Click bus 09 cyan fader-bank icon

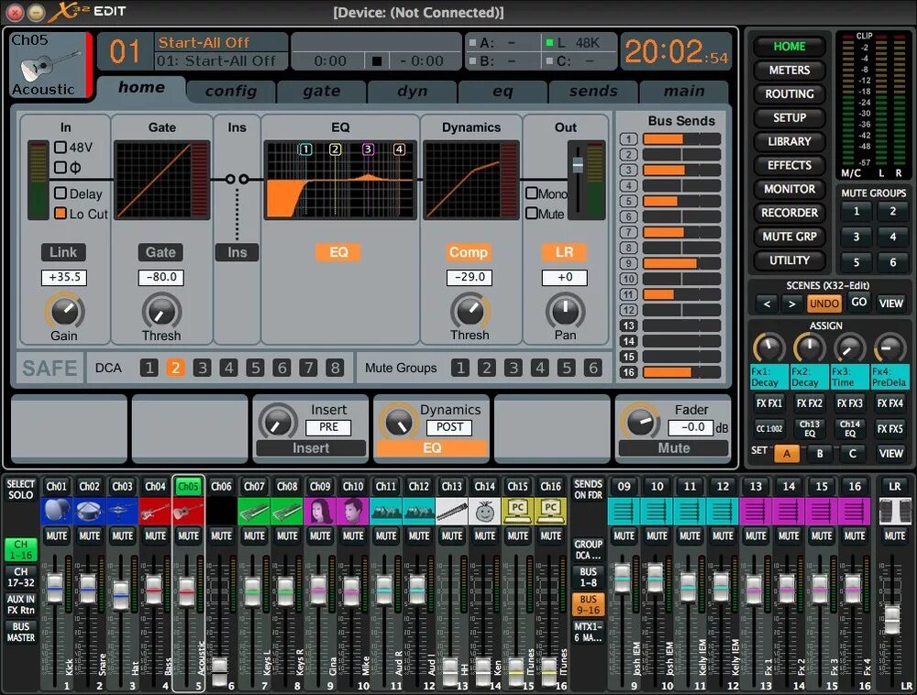[624, 511]
